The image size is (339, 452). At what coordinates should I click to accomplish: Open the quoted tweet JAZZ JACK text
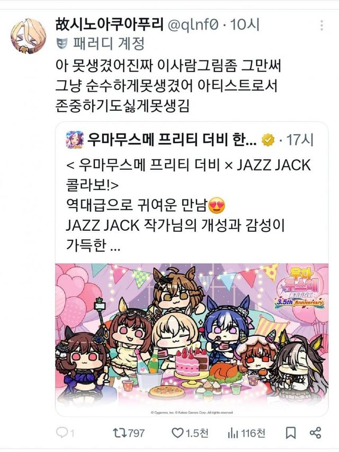(189, 205)
